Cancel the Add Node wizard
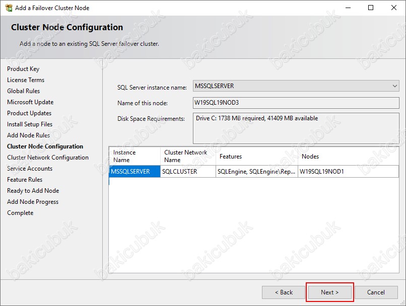 [x=376, y=292]
